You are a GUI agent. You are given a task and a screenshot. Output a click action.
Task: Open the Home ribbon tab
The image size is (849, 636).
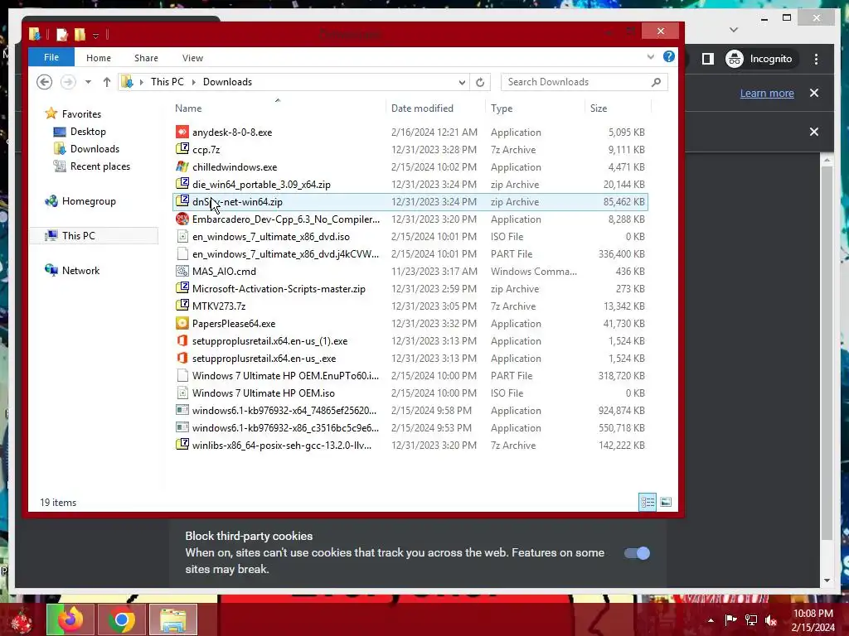point(99,58)
